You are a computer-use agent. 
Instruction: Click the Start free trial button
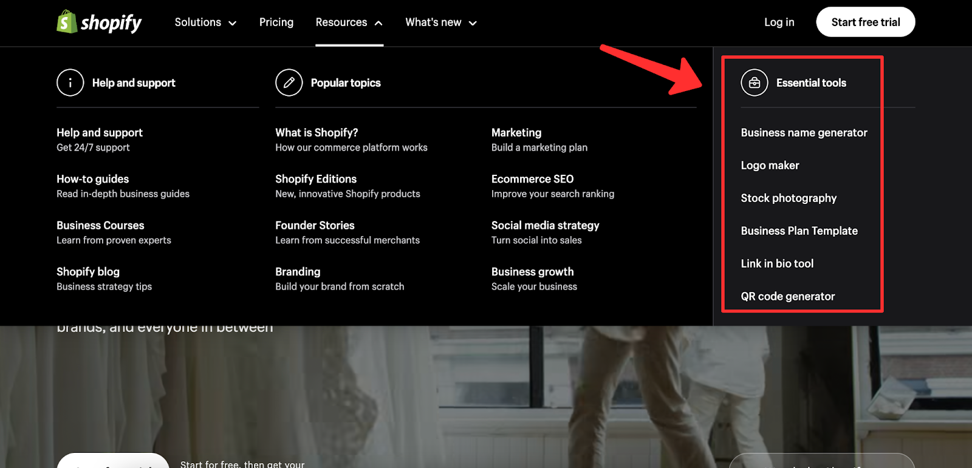pos(866,22)
